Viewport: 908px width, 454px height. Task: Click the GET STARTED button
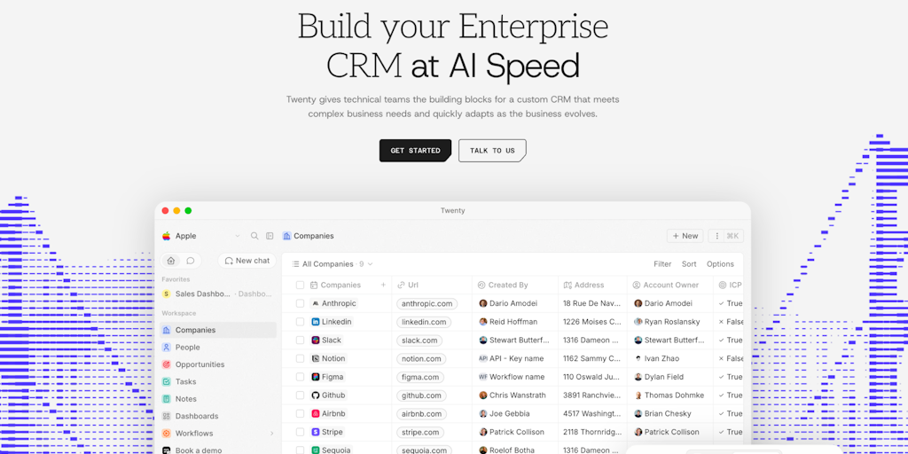pos(415,151)
